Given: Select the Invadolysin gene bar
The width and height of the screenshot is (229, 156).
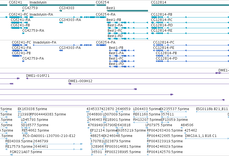Looking at the screenshot, I should click(x=62, y=5).
